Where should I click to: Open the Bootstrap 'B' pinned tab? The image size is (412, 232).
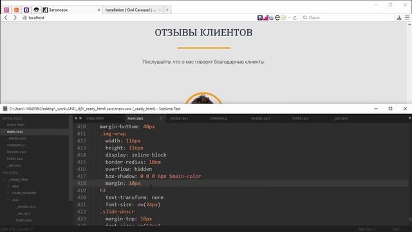[x=26, y=10]
